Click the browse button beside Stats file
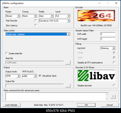This screenshot has width=121, height=113. [x=68, y=62]
